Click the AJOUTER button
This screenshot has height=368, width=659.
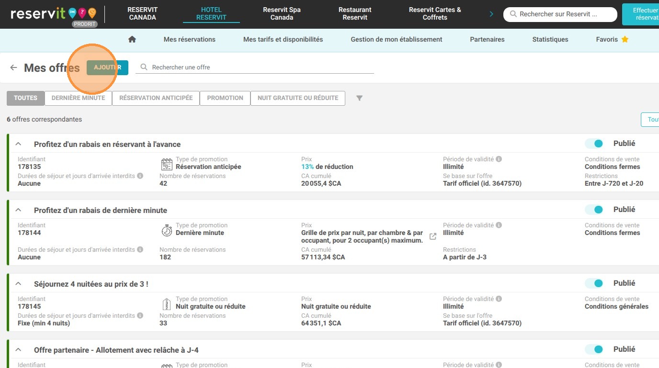pyautogui.click(x=107, y=67)
